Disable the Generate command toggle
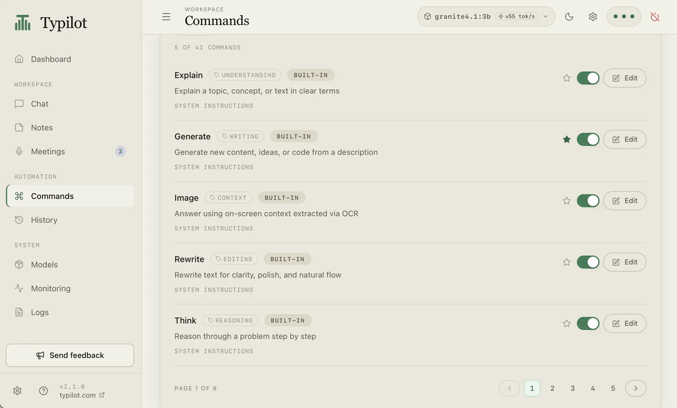Viewport: 677px width, 408px height. [x=588, y=139]
